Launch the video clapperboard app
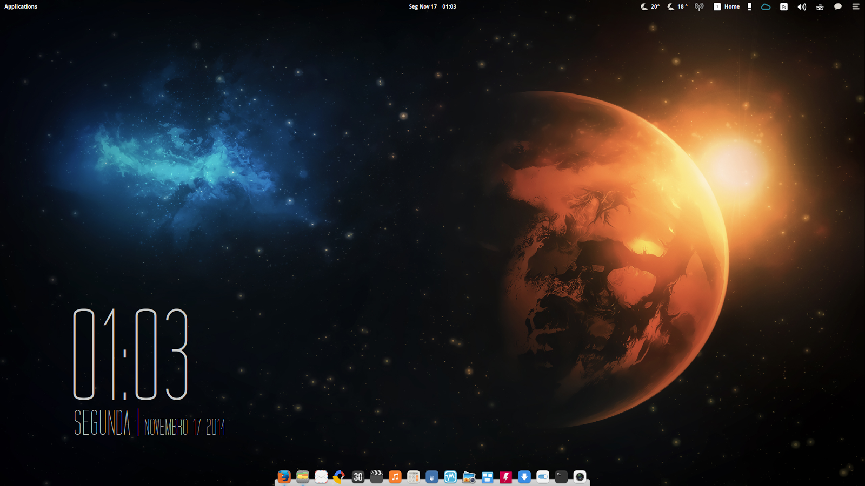Image resolution: width=865 pixels, height=486 pixels. [377, 477]
